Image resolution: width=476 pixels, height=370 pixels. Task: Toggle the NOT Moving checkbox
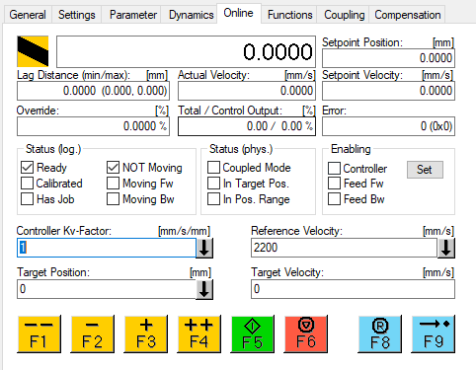click(113, 168)
